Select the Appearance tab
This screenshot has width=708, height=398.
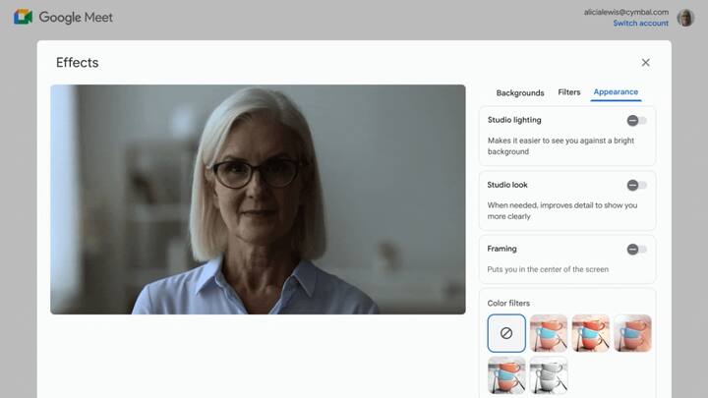click(616, 92)
